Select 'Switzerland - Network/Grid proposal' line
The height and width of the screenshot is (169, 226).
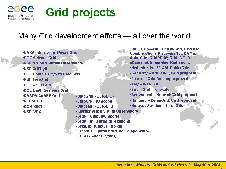(163, 95)
